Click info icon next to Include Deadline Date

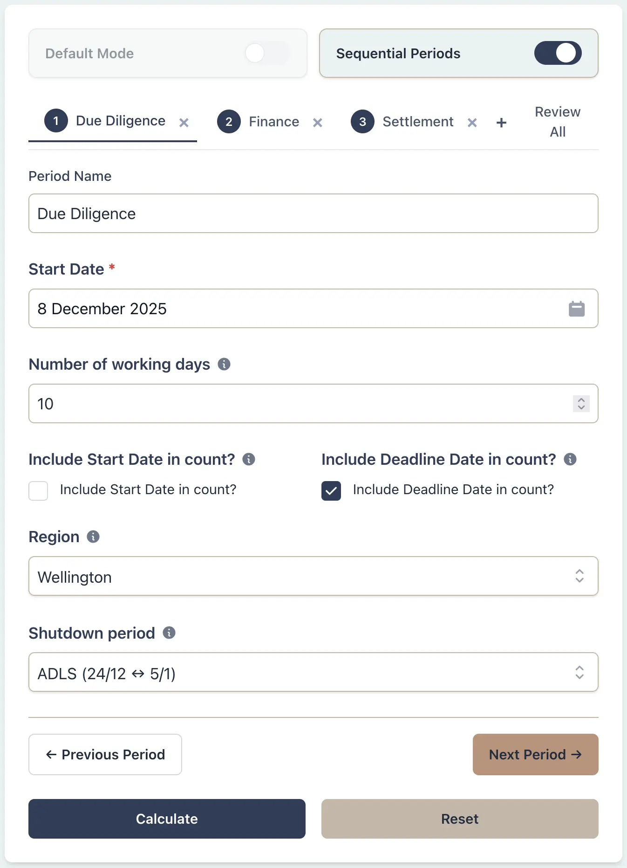tap(570, 459)
